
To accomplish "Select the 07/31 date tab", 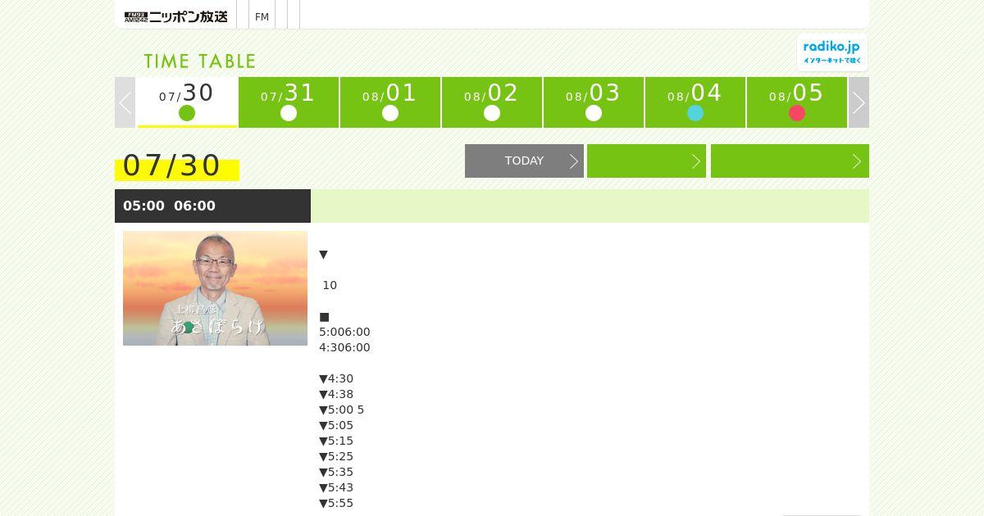I will pyautogui.click(x=289, y=102).
